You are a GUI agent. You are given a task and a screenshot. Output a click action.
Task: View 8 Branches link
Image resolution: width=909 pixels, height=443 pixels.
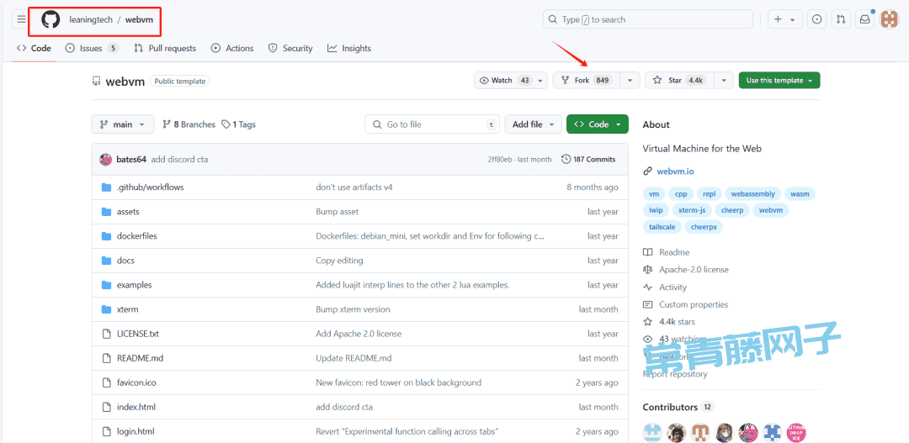point(189,124)
